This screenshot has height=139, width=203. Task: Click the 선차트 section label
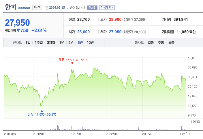17,42
